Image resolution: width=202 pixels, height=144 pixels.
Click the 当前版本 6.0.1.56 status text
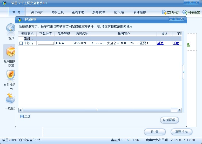coord(125,140)
